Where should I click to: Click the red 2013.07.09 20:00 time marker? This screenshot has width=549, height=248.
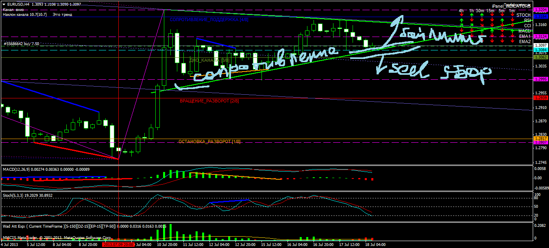pyautogui.click(x=119, y=245)
